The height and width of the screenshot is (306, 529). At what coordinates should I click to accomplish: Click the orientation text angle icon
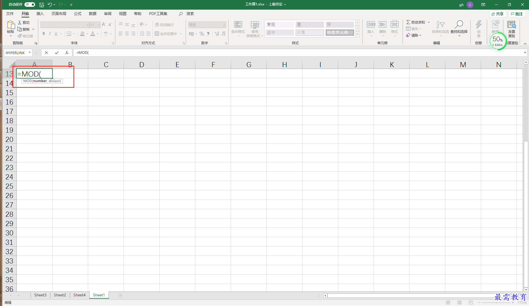pos(142,25)
